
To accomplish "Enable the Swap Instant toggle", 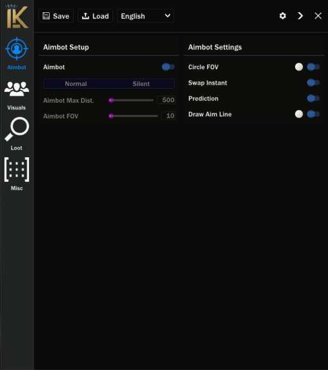I will tap(313, 83).
